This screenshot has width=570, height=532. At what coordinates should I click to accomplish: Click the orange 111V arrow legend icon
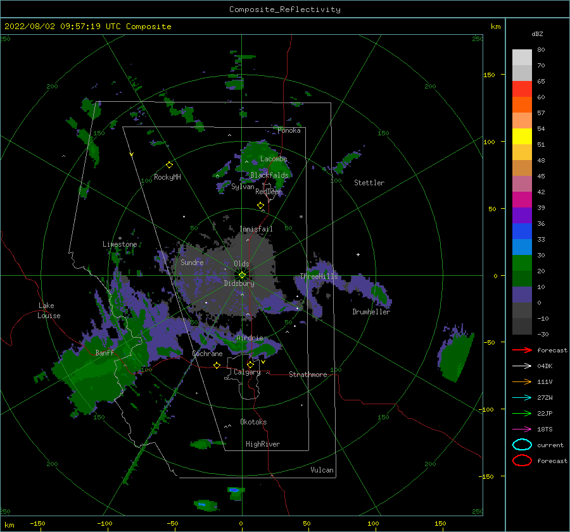522,381
